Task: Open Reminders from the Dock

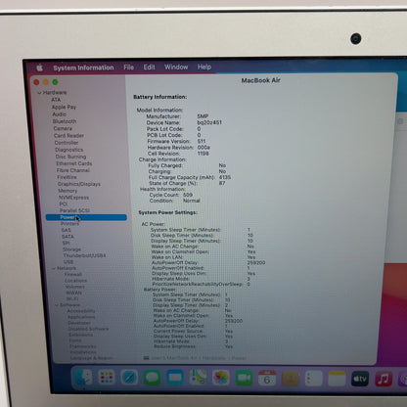Action: [314, 379]
